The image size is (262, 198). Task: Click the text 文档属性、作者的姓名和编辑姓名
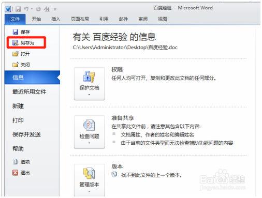tap(157, 135)
